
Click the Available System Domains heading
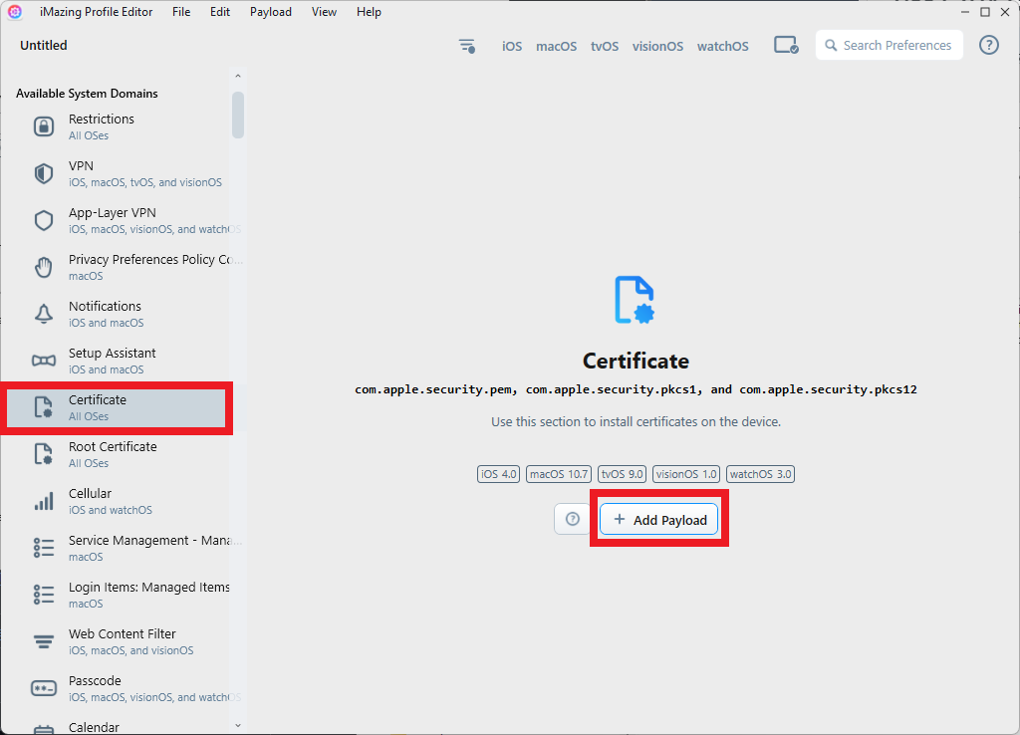pyautogui.click(x=87, y=93)
